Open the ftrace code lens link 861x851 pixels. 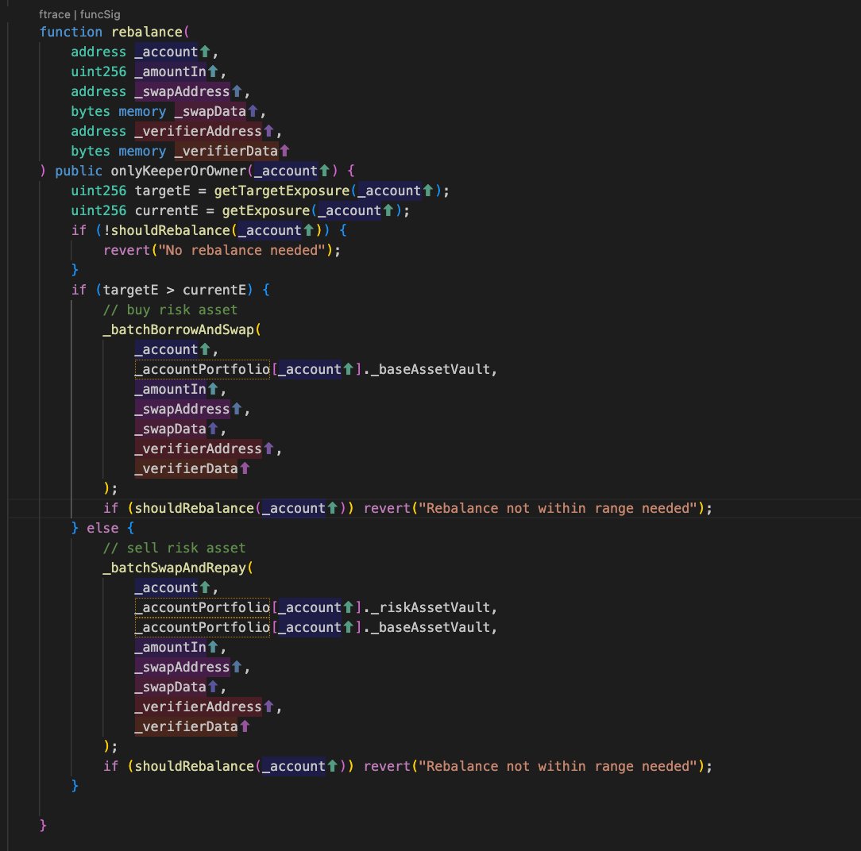point(54,14)
